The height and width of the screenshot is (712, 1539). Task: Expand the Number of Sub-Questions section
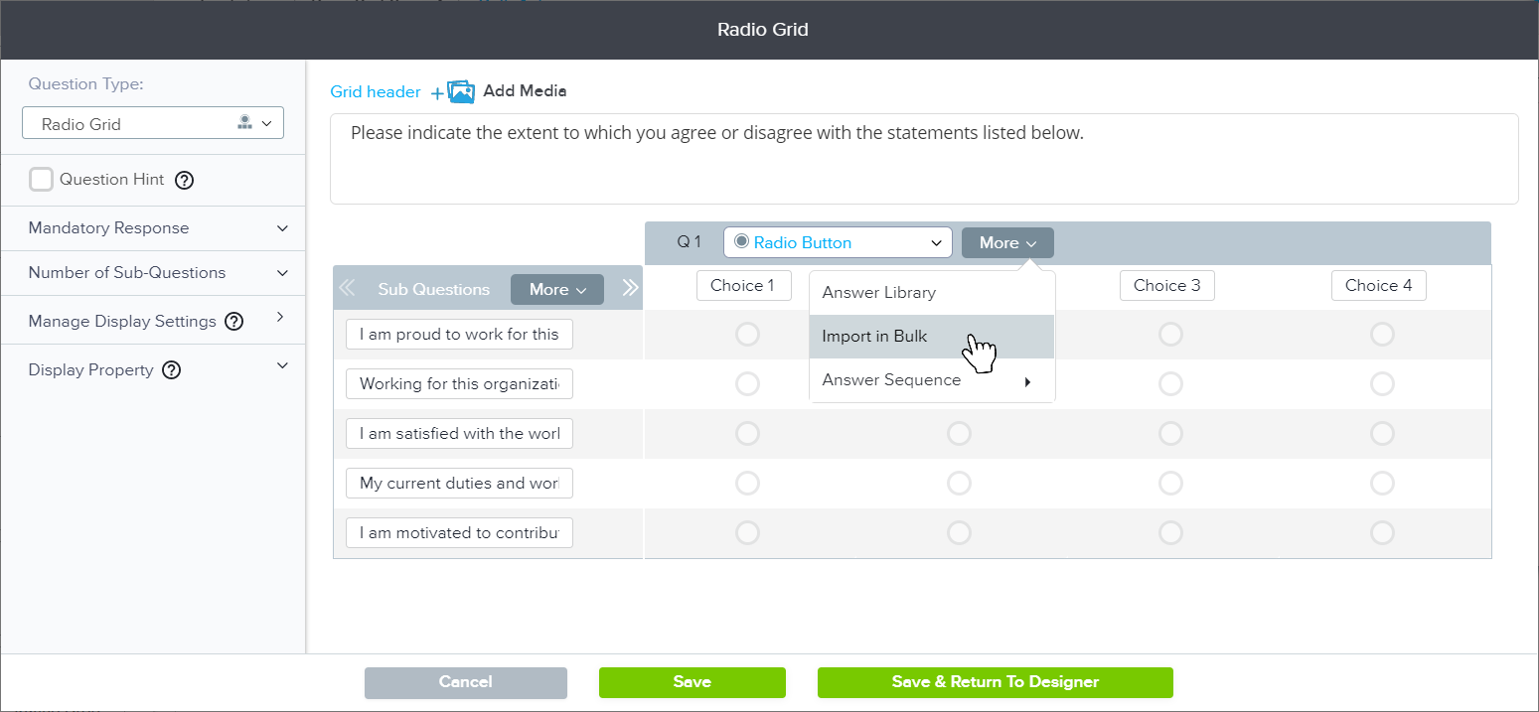(x=282, y=273)
